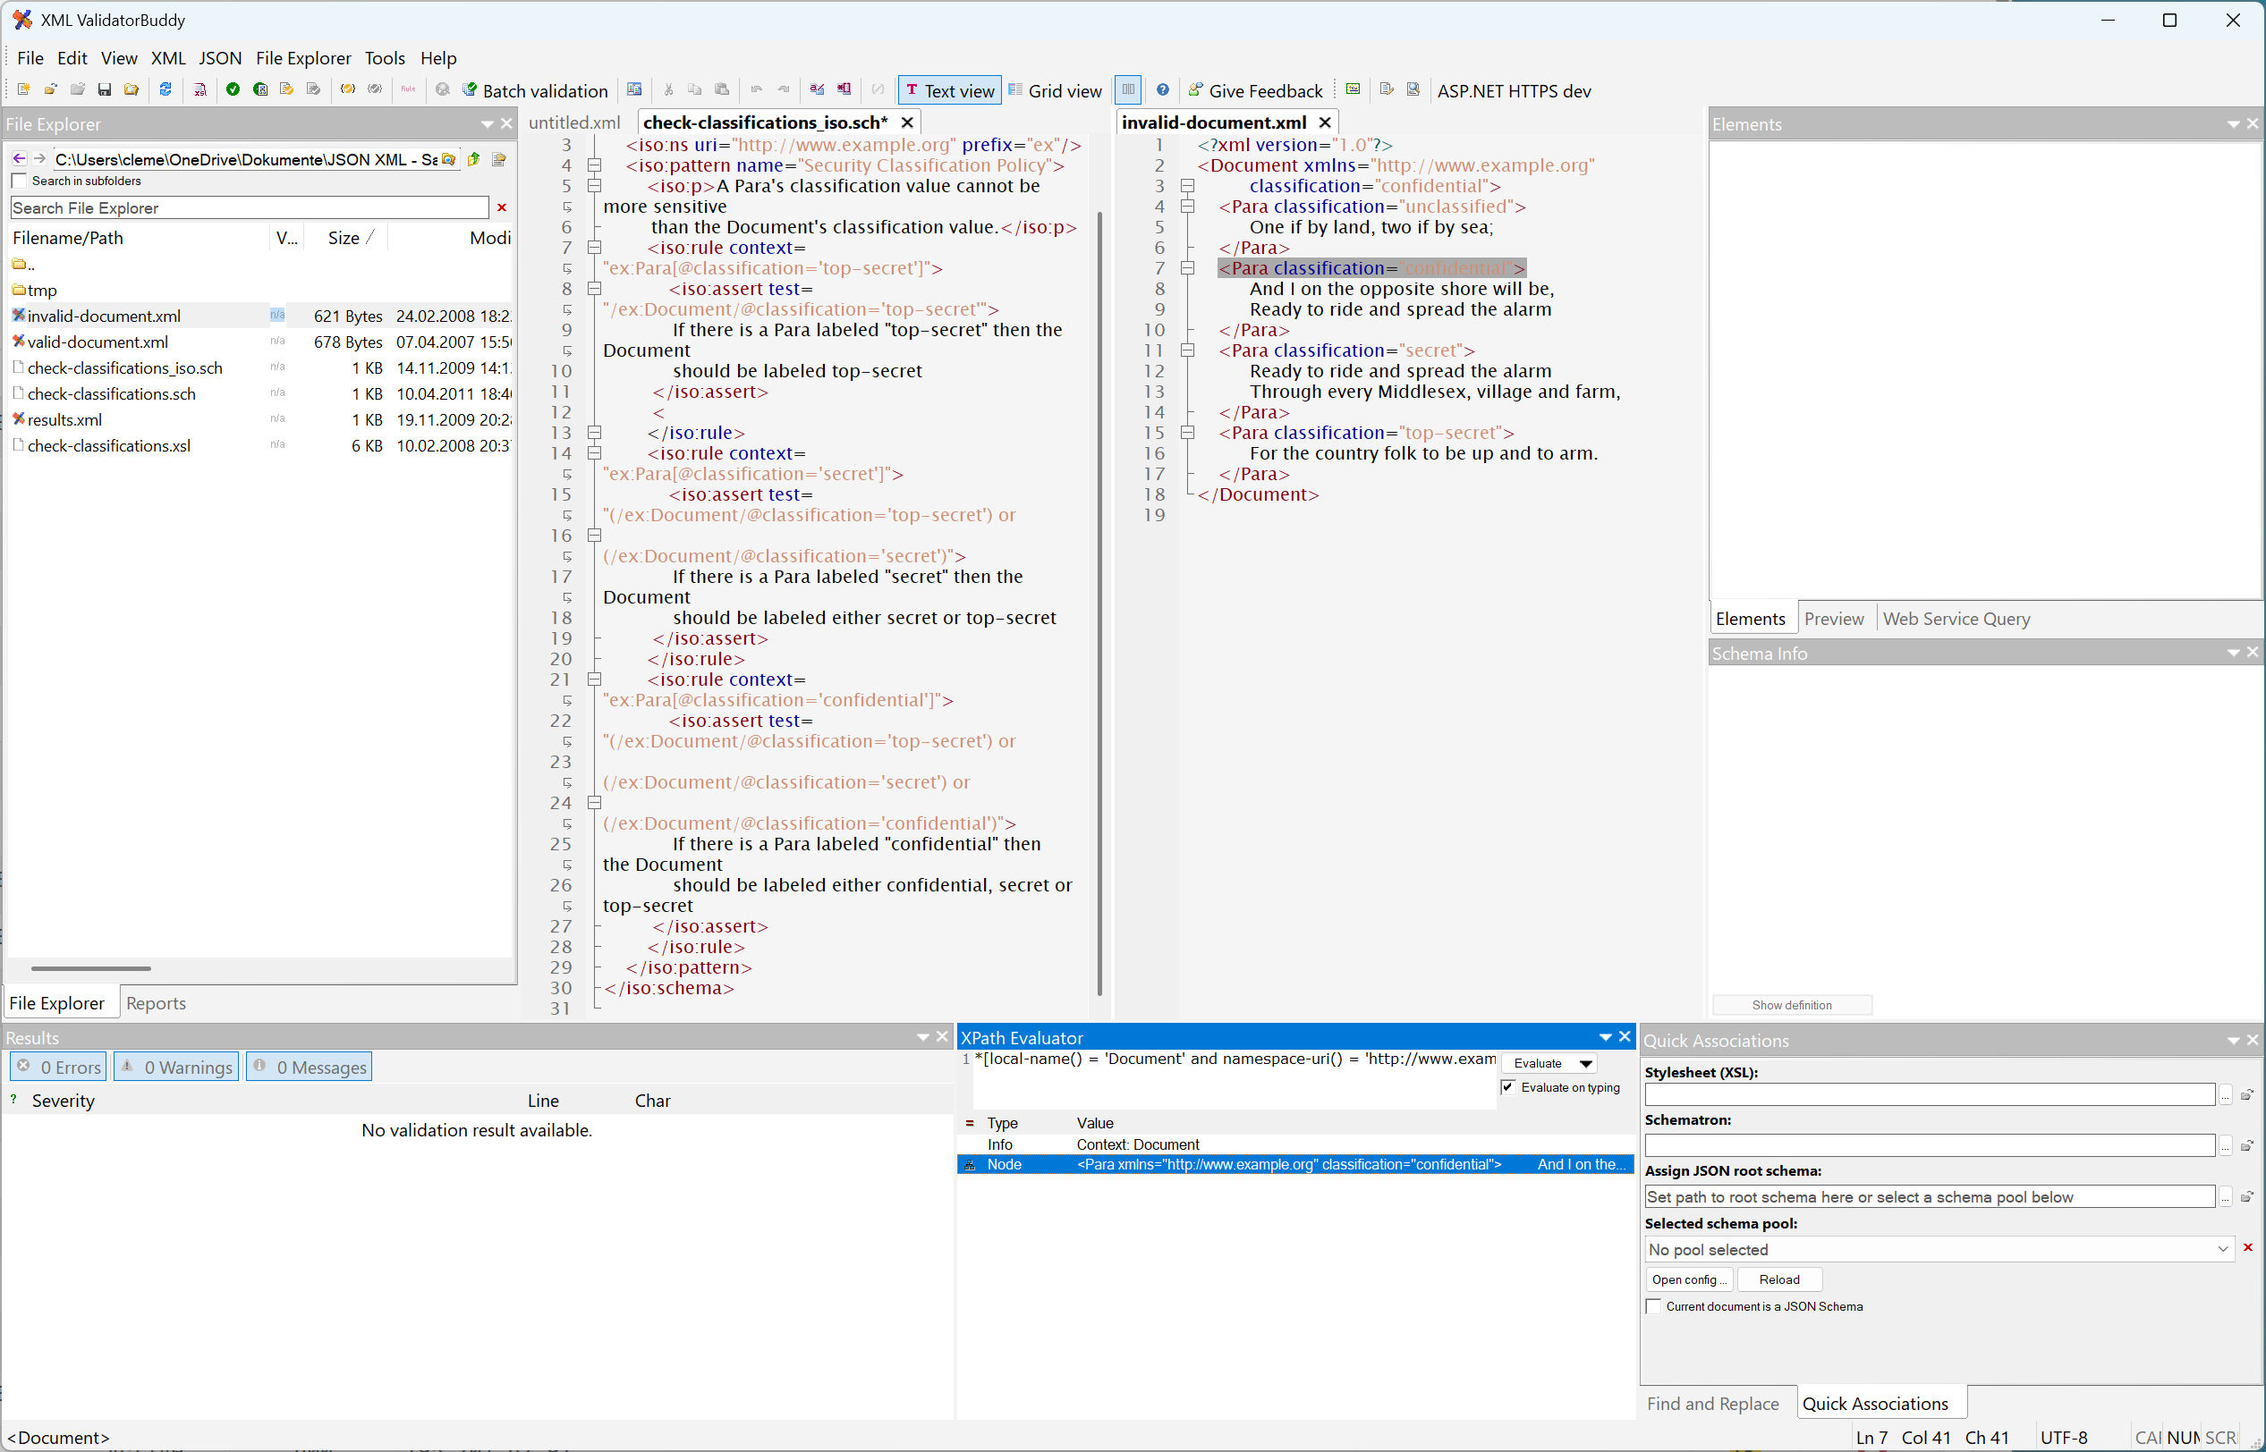Click the go up folder icon in File Explorer
The width and height of the screenshot is (2266, 1452).
(473, 158)
